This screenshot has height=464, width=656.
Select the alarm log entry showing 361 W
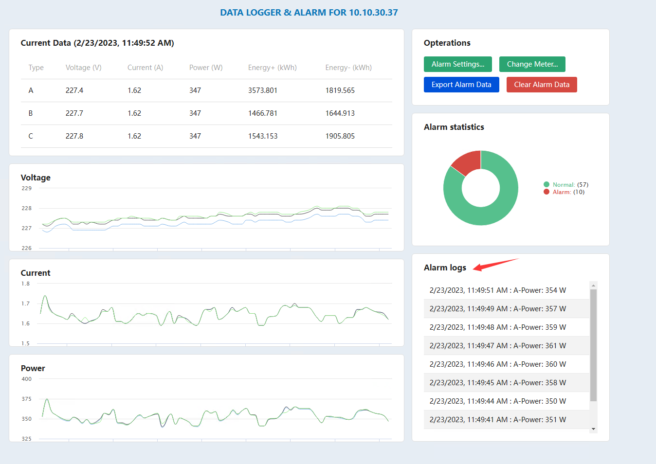(x=497, y=346)
